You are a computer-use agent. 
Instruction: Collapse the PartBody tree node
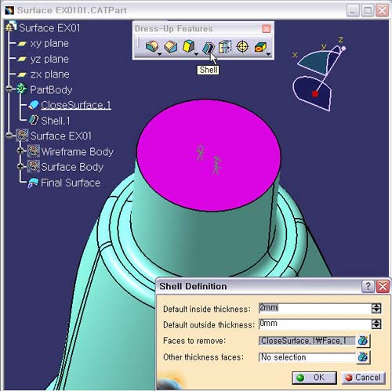(9, 89)
